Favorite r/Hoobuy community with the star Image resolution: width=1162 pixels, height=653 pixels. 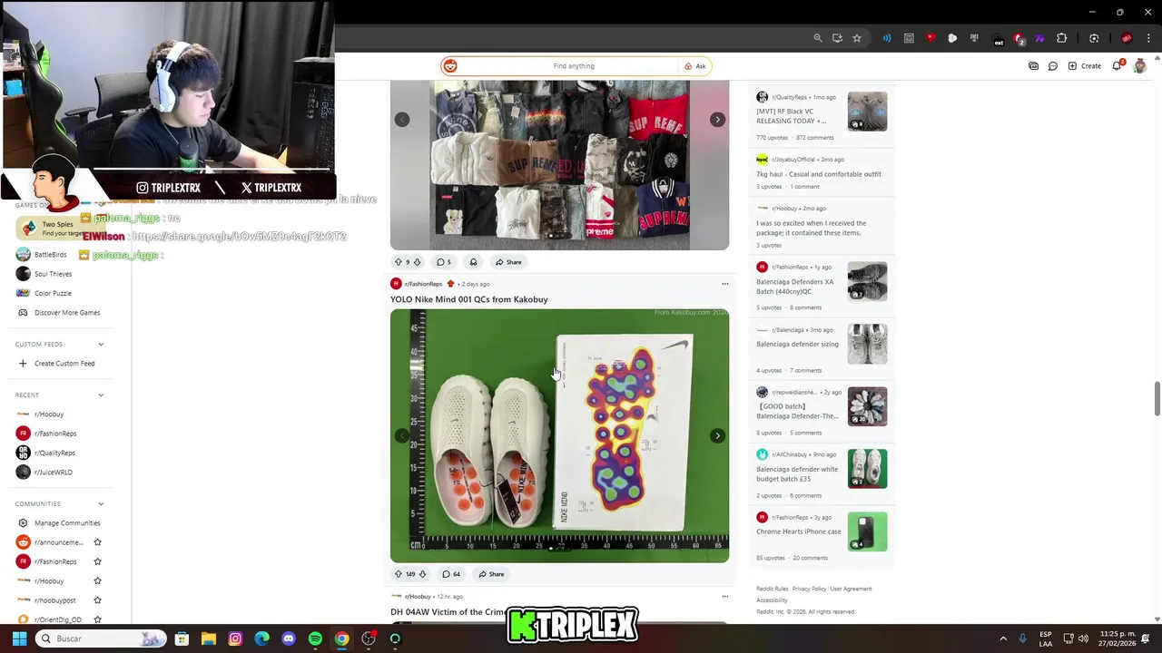(x=97, y=580)
